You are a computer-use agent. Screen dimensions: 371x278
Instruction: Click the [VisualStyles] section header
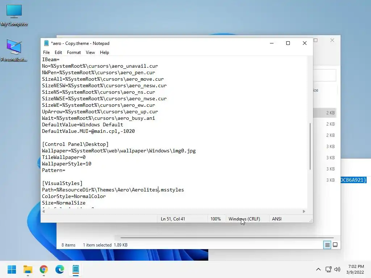(62, 183)
